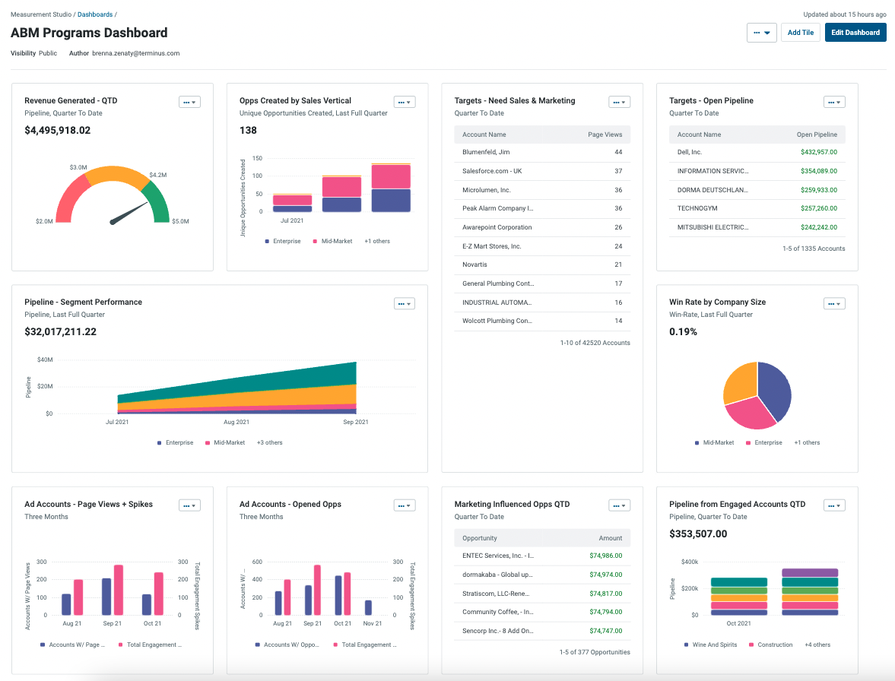
Task: Open options on Marketing Influenced Opps tile
Action: point(617,505)
